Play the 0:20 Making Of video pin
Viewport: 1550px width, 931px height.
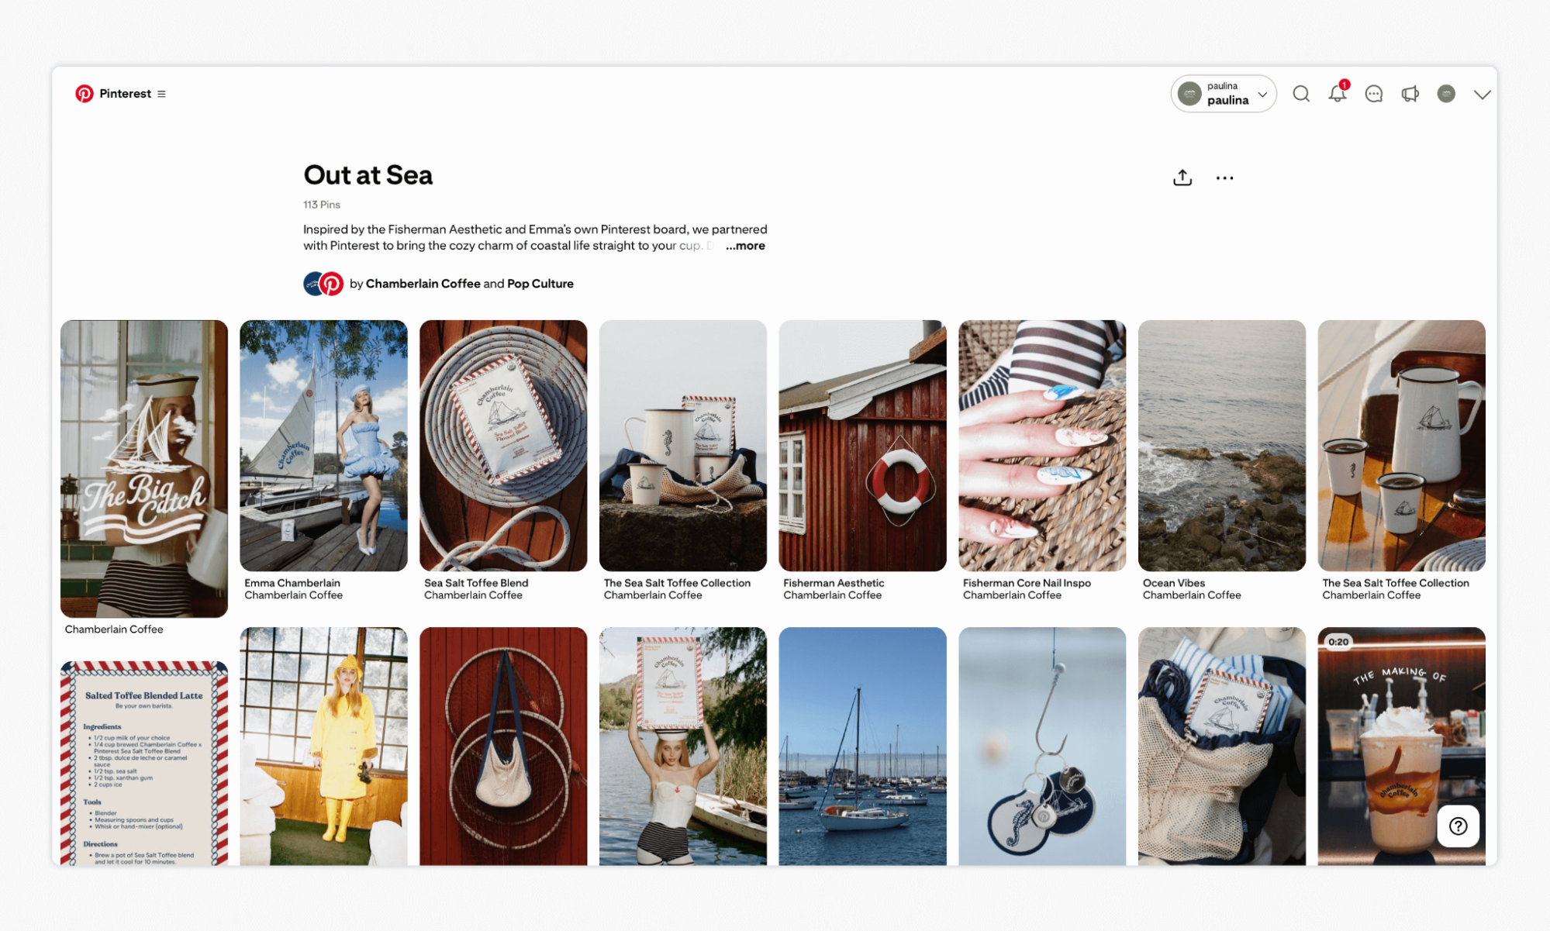(x=1401, y=746)
